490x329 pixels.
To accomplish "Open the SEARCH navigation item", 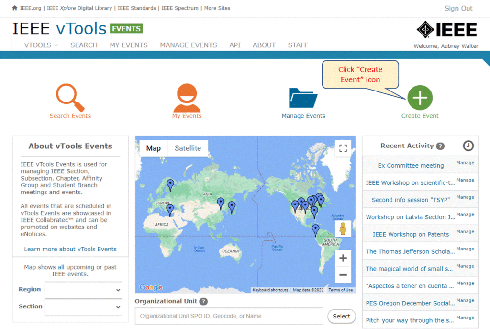I will point(84,45).
